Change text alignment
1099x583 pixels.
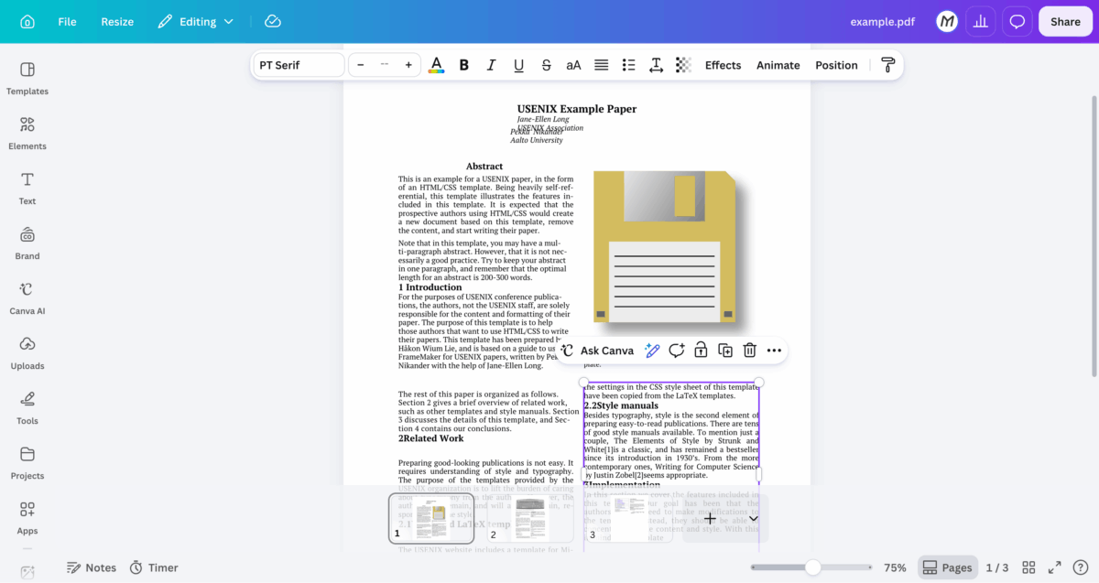pyautogui.click(x=602, y=65)
